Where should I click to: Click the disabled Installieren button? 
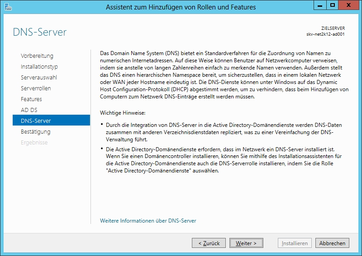coord(295,243)
